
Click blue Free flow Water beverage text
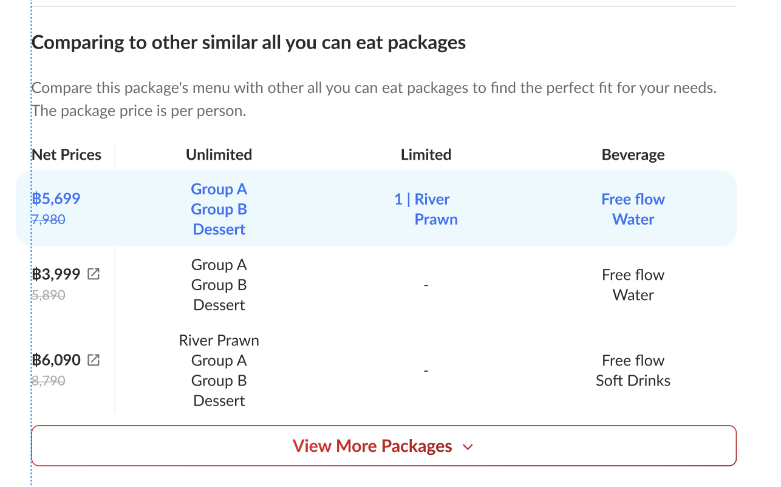[633, 209]
